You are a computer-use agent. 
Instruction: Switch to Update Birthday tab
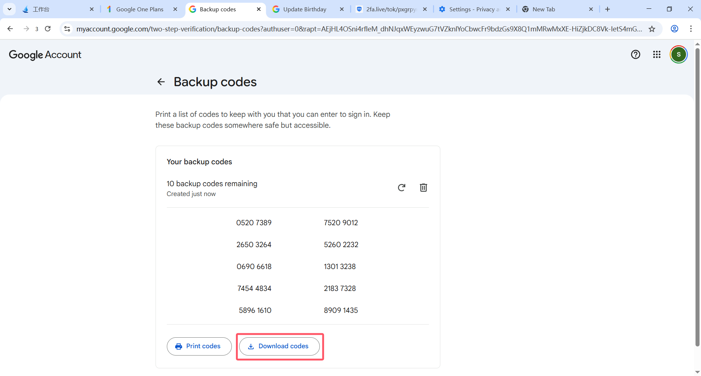[304, 9]
